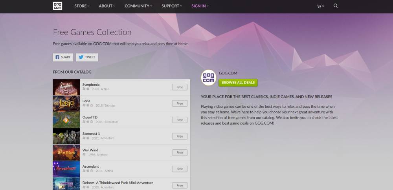This screenshot has height=190, width=393.
Task: Click the Free button for Symphonia
Action: (x=180, y=87)
